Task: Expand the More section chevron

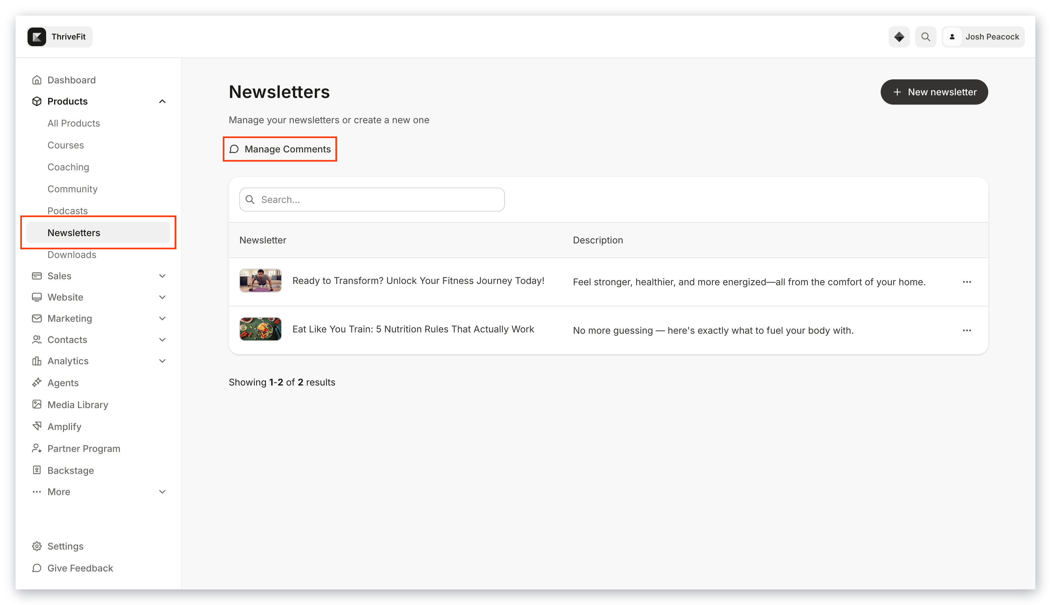Action: pyautogui.click(x=162, y=491)
